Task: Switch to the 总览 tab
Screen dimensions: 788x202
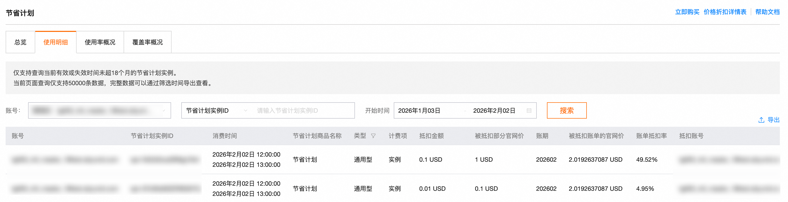Action: coord(20,42)
